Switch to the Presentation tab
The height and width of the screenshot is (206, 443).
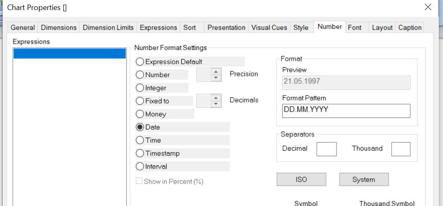226,28
